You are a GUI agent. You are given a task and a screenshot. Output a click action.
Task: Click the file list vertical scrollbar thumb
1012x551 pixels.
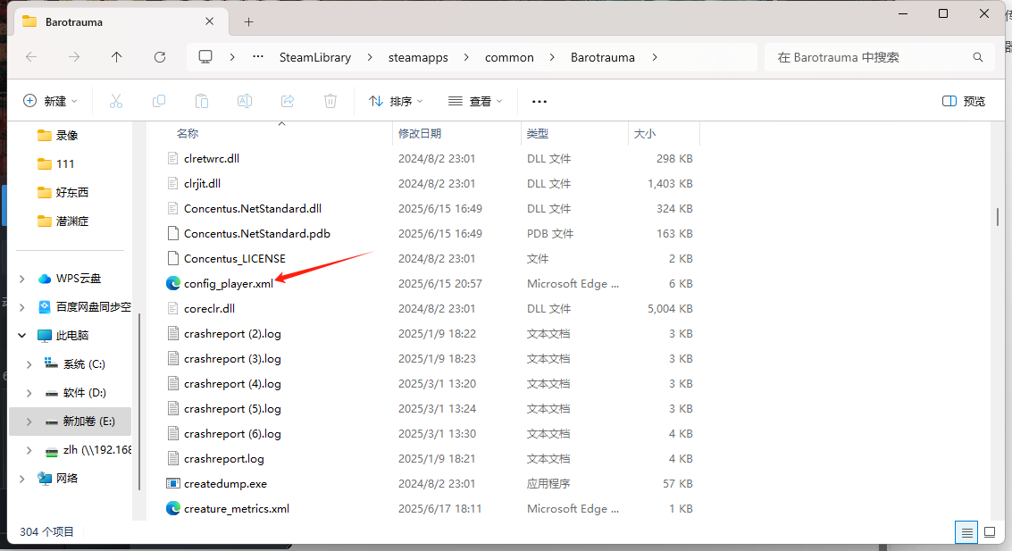point(997,217)
